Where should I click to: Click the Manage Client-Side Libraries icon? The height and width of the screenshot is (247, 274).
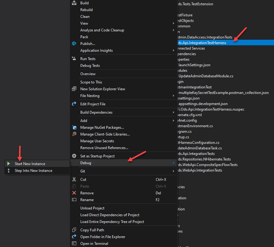(74, 134)
